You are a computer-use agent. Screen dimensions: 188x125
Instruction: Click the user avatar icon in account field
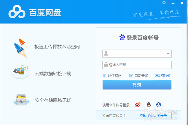click(x=106, y=53)
